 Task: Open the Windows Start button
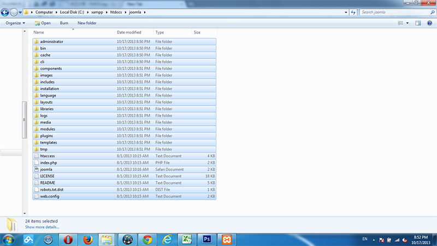coord(9,239)
